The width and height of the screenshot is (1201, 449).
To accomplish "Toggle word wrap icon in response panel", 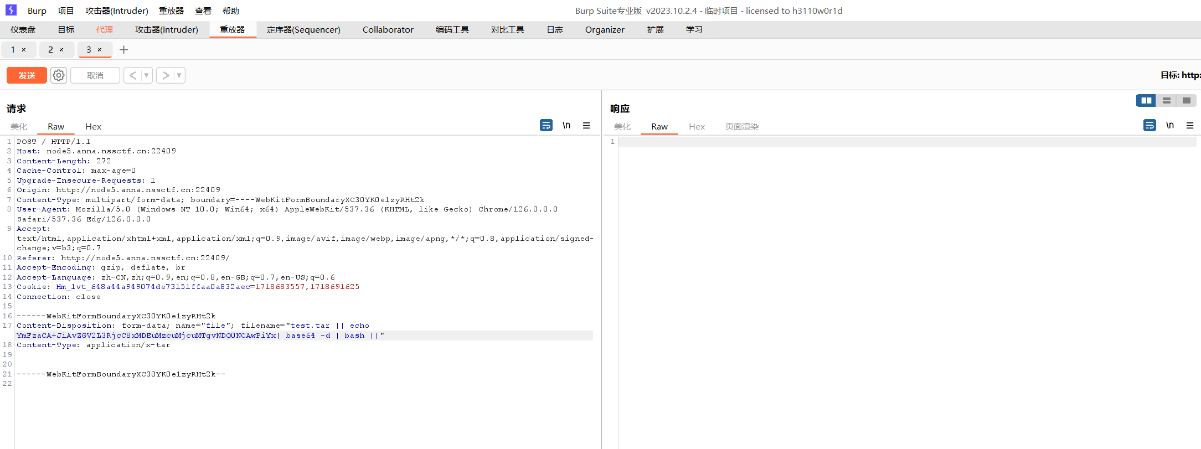I will pyautogui.click(x=1150, y=125).
